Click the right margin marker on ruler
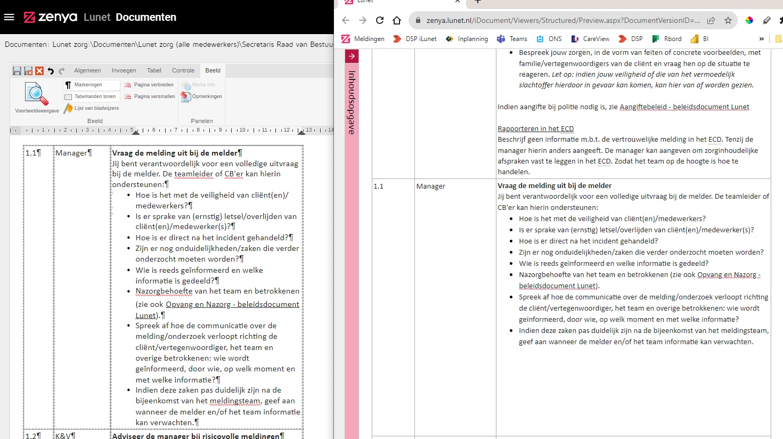 301,132
